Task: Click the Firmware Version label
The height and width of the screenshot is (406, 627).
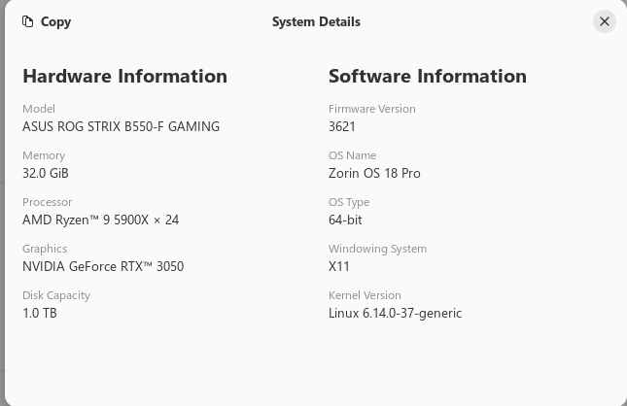Action: click(x=371, y=109)
